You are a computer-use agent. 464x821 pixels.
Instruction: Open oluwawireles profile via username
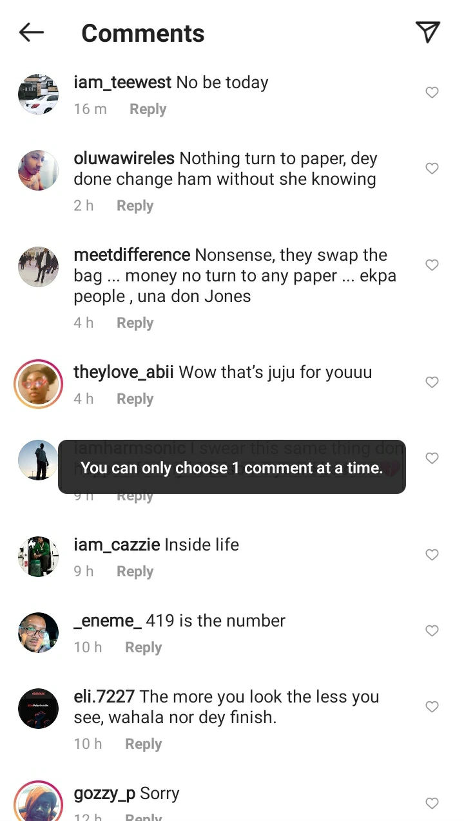coord(124,158)
